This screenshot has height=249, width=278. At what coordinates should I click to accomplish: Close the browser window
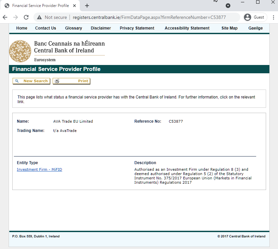[x=273, y=2]
